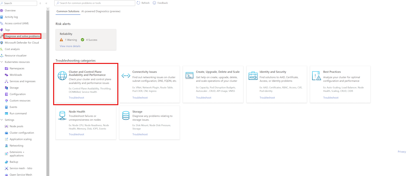Screen dimensions: 414x176
Task: Focus the sidebar Search box
Action: [x=19, y=3]
